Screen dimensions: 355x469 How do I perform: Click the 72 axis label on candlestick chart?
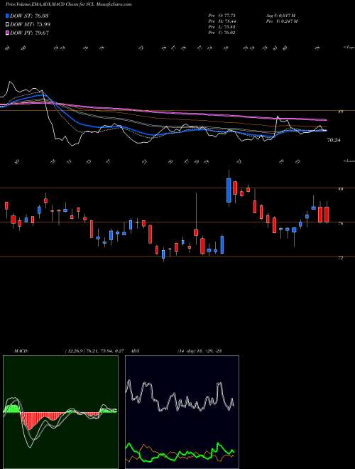pyautogui.click(x=340, y=257)
